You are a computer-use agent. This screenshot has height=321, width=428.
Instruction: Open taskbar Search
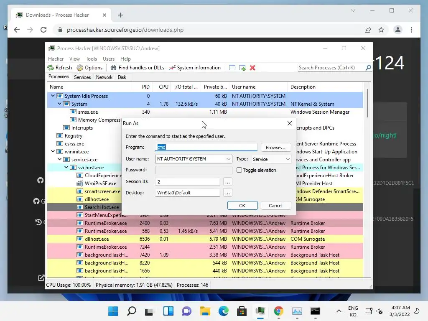[x=132, y=311]
